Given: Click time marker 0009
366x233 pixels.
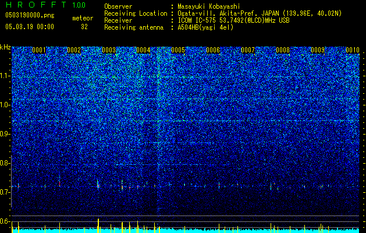Looking at the screenshot, I should [318, 50].
